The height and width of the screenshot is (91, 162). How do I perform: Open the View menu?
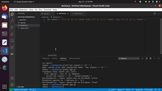pyautogui.click(x=31, y=10)
